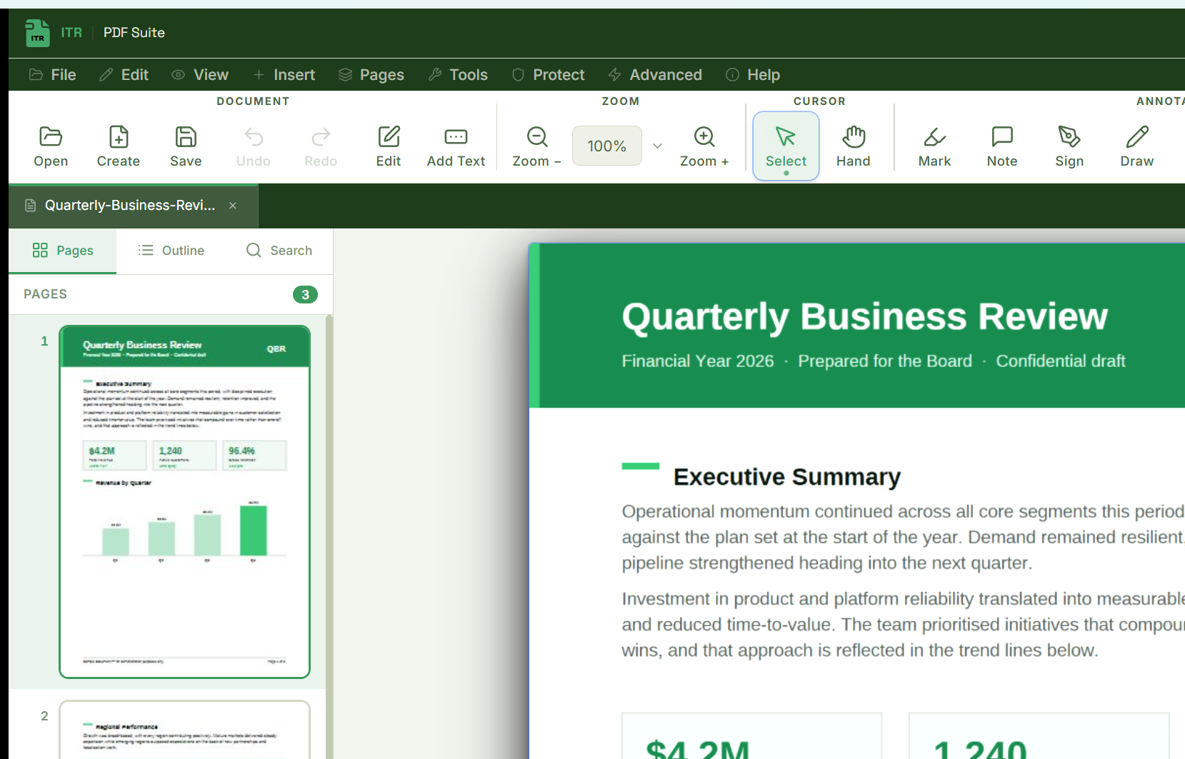Click the page count badge showing 3

[305, 294]
